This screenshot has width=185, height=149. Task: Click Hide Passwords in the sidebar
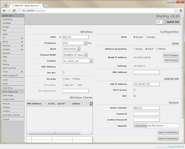tap(13, 92)
